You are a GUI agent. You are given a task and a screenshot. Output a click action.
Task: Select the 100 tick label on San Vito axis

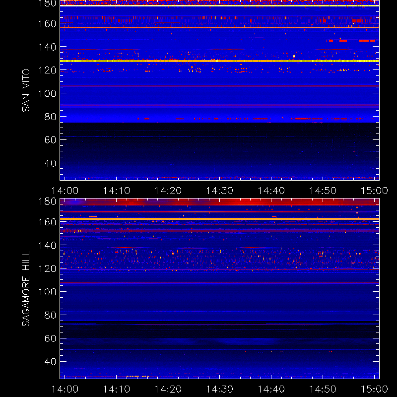(x=47, y=93)
